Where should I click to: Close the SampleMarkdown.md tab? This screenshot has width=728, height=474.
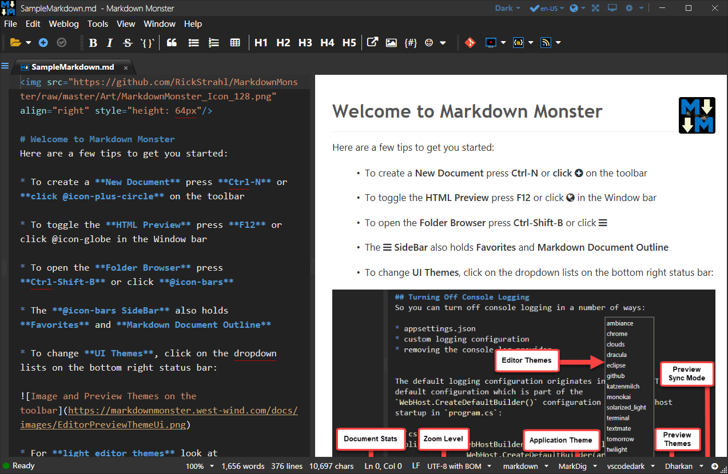pyautogui.click(x=126, y=68)
